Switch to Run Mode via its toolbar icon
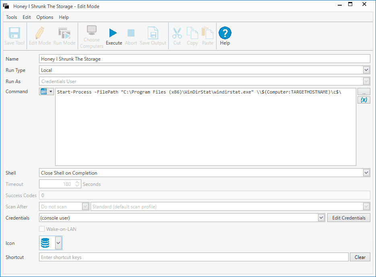This screenshot has width=376, height=277. (x=64, y=33)
